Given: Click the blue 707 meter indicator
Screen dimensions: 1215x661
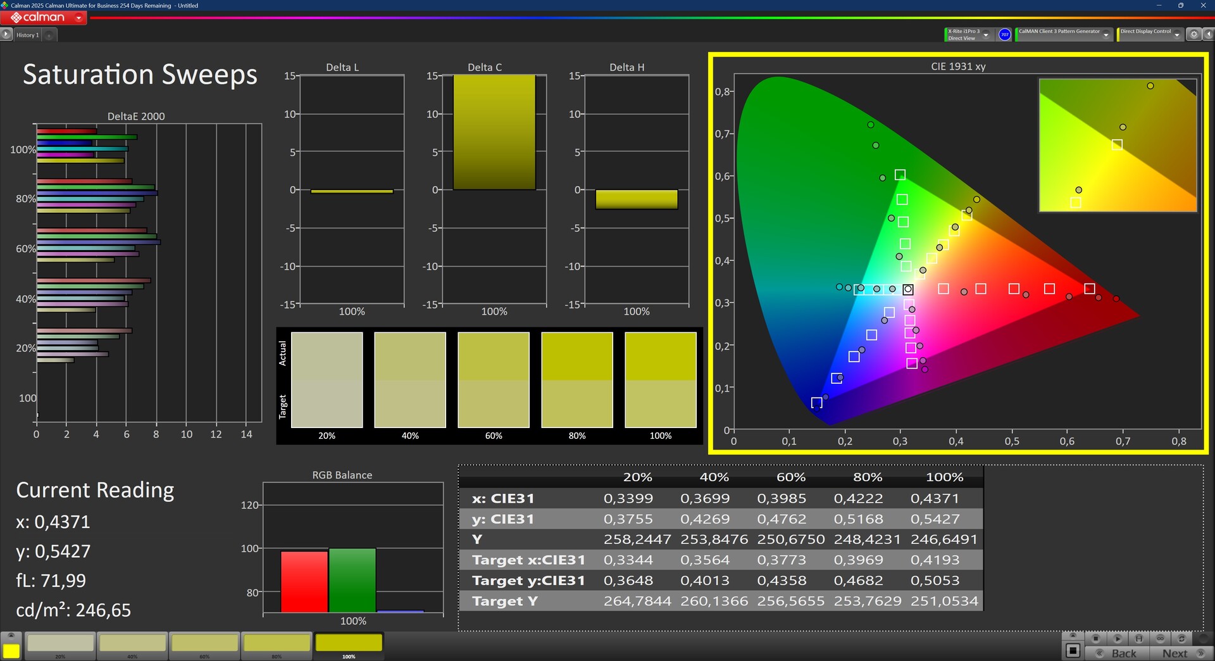Looking at the screenshot, I should click(x=1004, y=35).
